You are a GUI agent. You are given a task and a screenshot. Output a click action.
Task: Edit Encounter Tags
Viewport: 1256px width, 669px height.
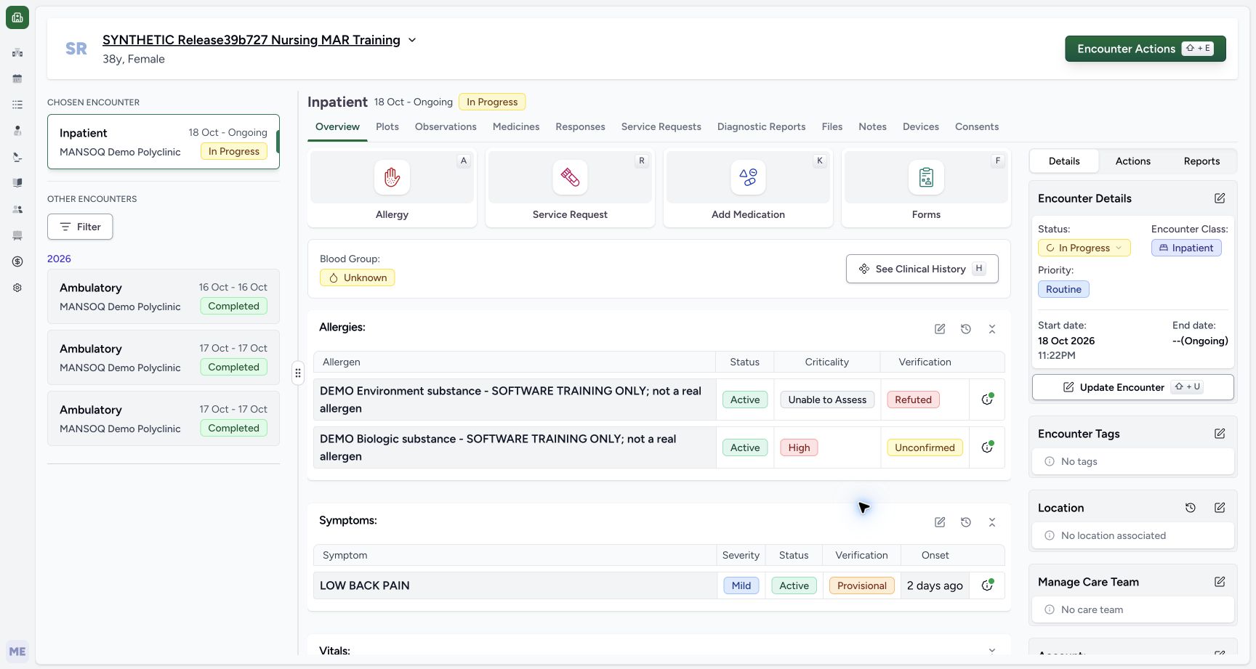1220,434
